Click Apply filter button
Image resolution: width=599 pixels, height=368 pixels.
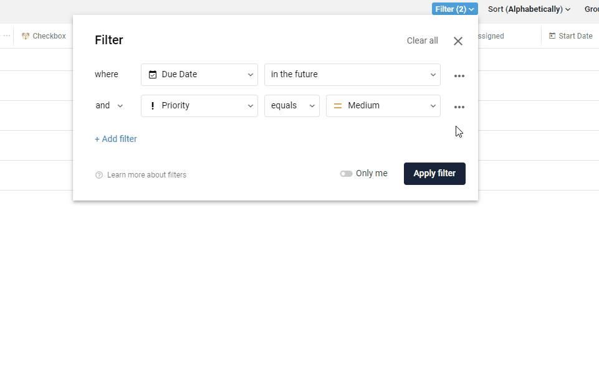(x=434, y=174)
